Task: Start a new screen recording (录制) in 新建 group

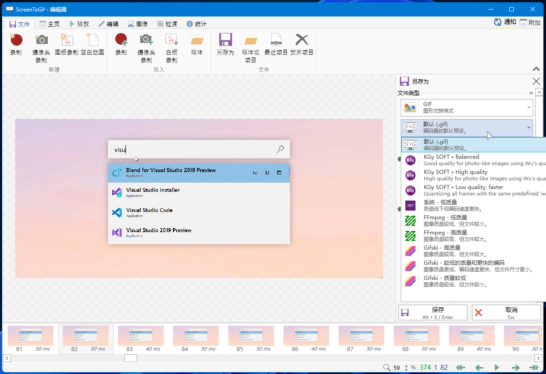Action: point(16,45)
